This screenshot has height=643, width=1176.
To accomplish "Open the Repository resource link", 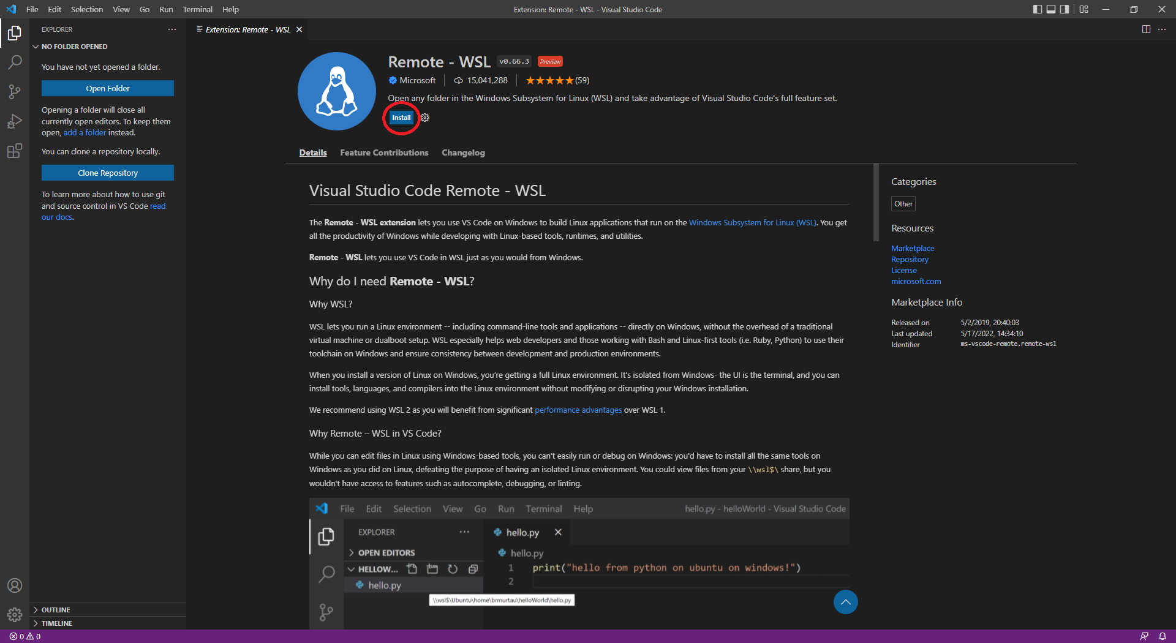I will point(910,259).
